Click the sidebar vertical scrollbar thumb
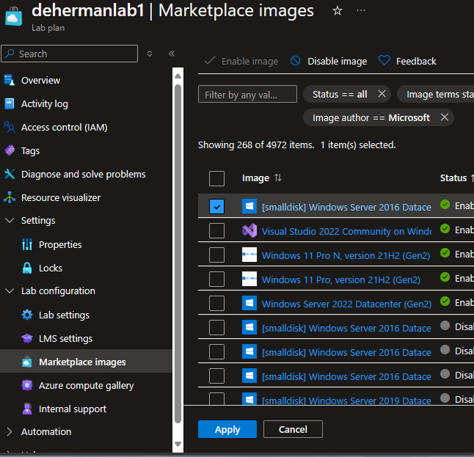The height and width of the screenshot is (457, 474). (x=178, y=254)
